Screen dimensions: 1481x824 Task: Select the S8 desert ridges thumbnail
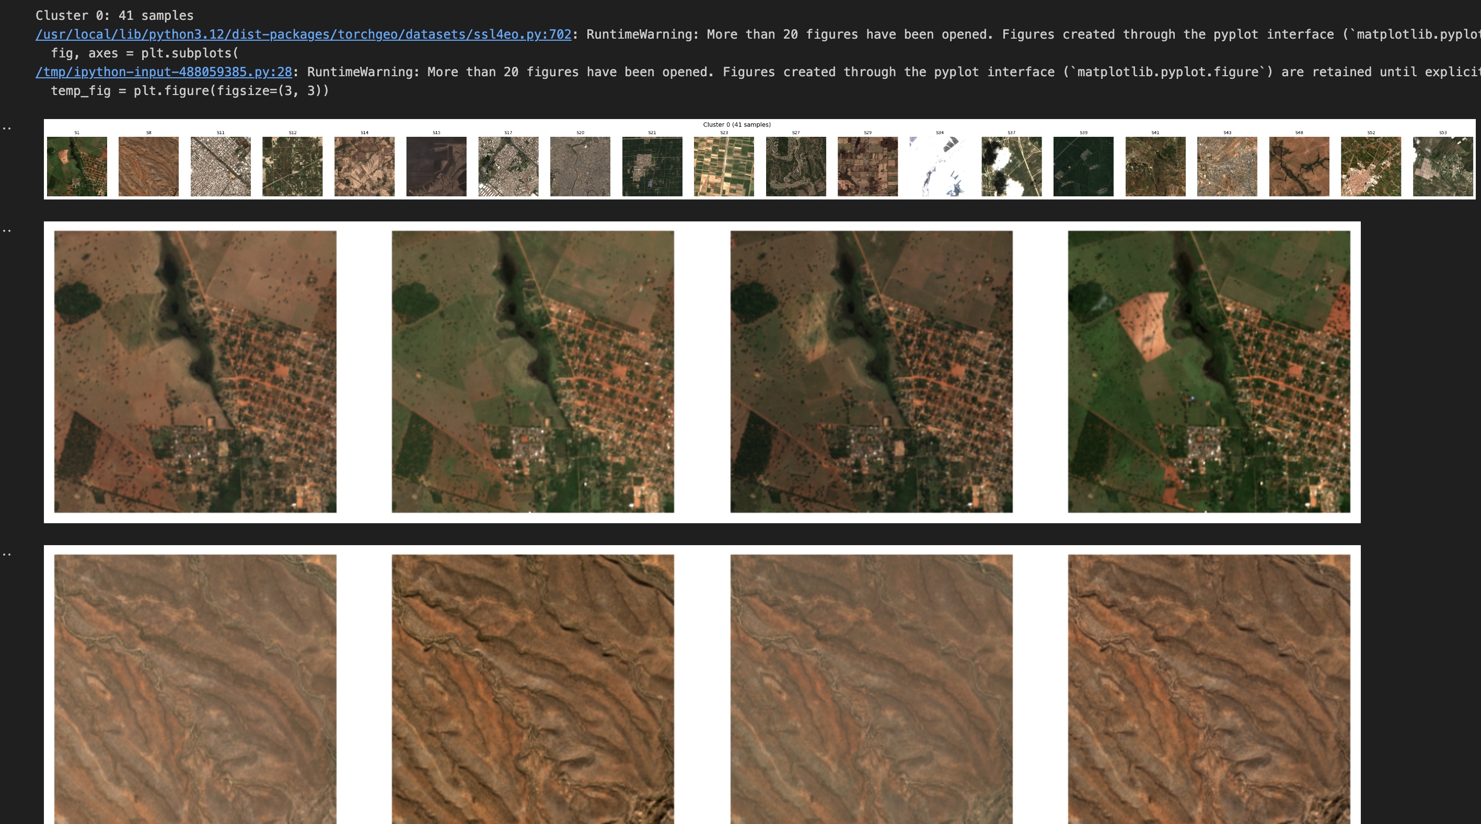point(148,167)
